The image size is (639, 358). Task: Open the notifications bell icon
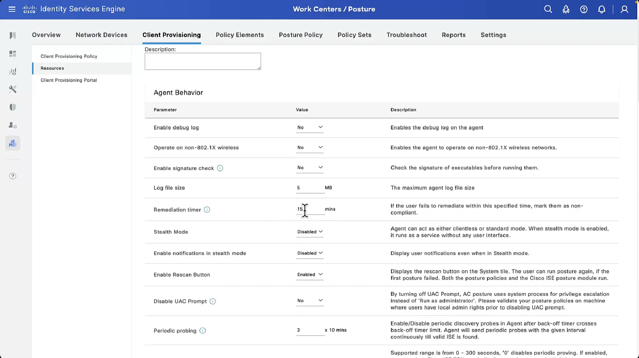[601, 9]
